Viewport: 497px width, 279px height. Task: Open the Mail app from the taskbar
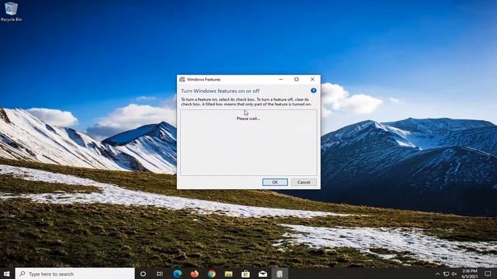point(262,274)
